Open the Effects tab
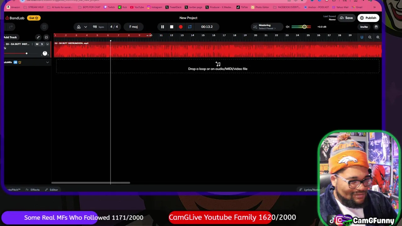Viewport: 402px width, 226px height. (33, 190)
